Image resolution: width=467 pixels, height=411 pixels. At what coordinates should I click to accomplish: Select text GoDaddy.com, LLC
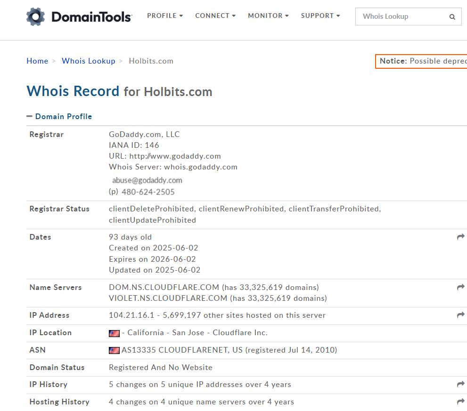144,135
